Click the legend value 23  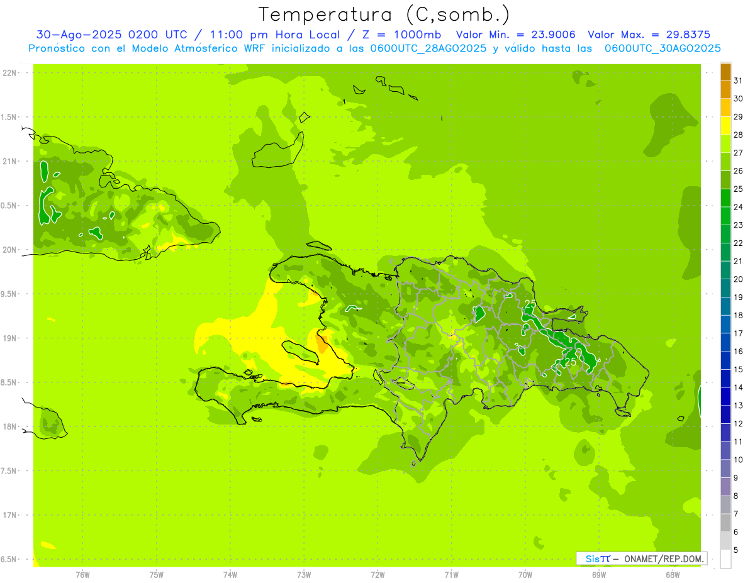[x=738, y=225]
